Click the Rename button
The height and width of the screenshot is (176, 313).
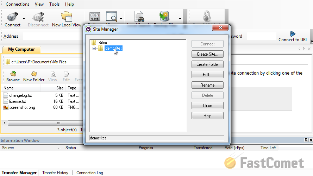[207, 85]
